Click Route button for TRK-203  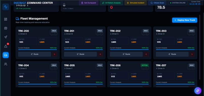[172, 54]
